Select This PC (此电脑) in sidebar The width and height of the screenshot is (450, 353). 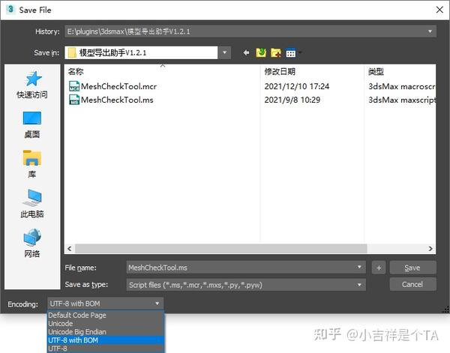(32, 204)
